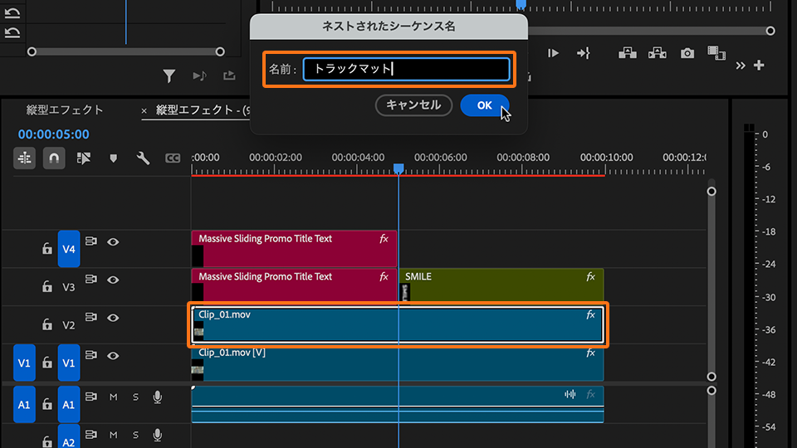Click the キャンセル button in the dialog

click(x=413, y=105)
